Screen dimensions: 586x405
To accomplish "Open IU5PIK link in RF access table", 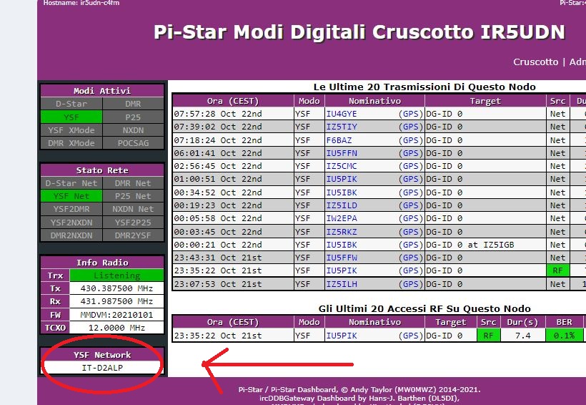I will [x=342, y=336].
